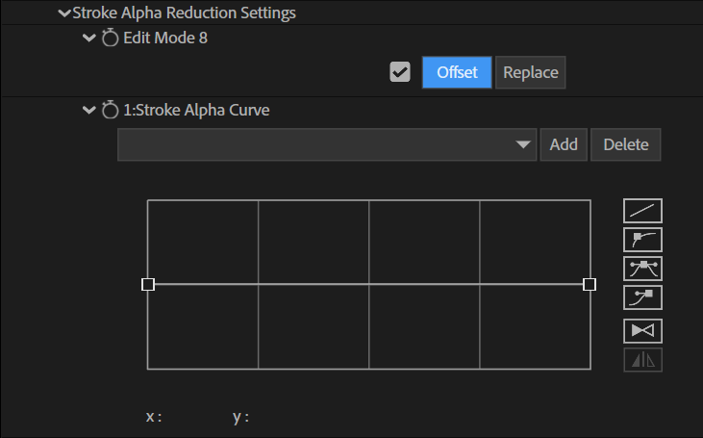
Task: Click the bowtie flip curve icon
Action: coord(642,331)
